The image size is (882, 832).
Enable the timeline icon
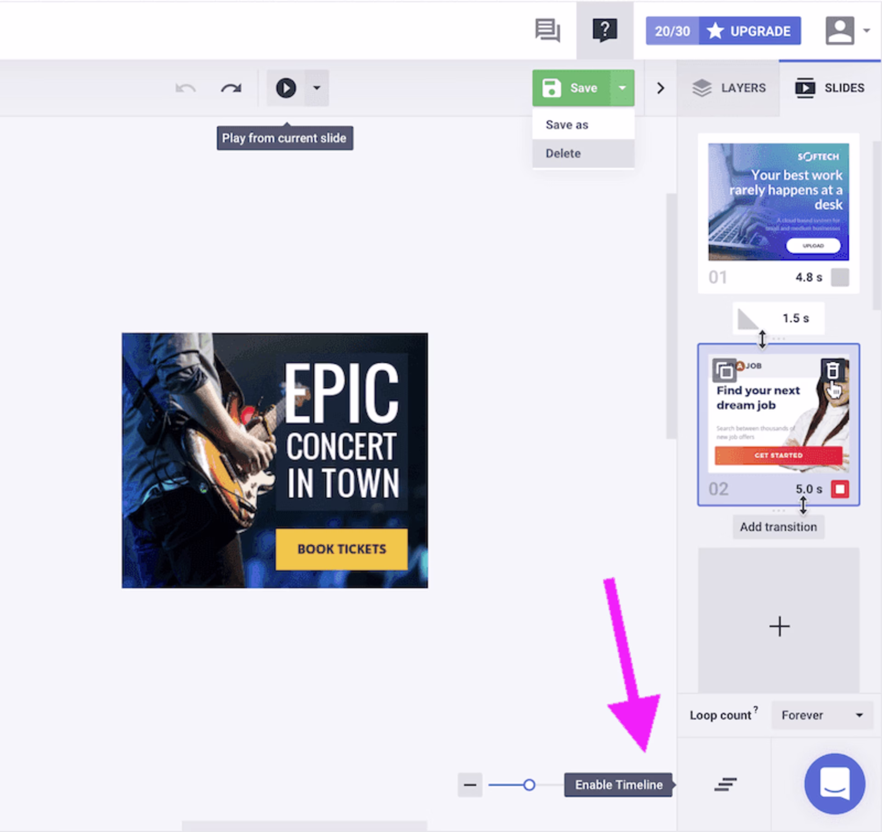(725, 784)
